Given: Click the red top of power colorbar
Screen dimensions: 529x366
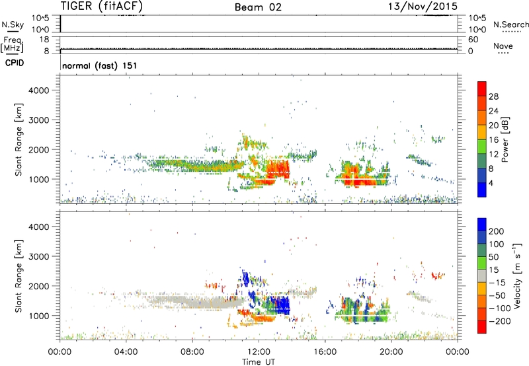Looking at the screenshot, I should point(482,89).
